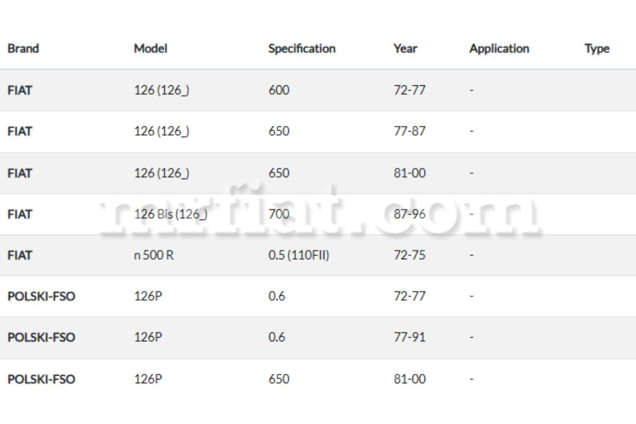
Task: Select the 0.5 (110FII) specification cell
Action: tap(298, 255)
